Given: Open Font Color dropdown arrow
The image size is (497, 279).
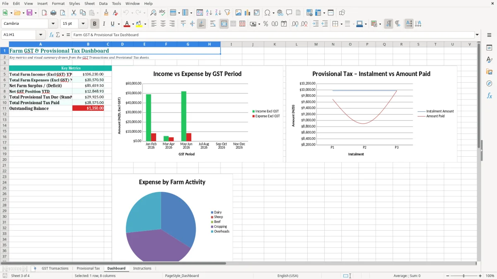Looking at the screenshot, I should (133, 24).
